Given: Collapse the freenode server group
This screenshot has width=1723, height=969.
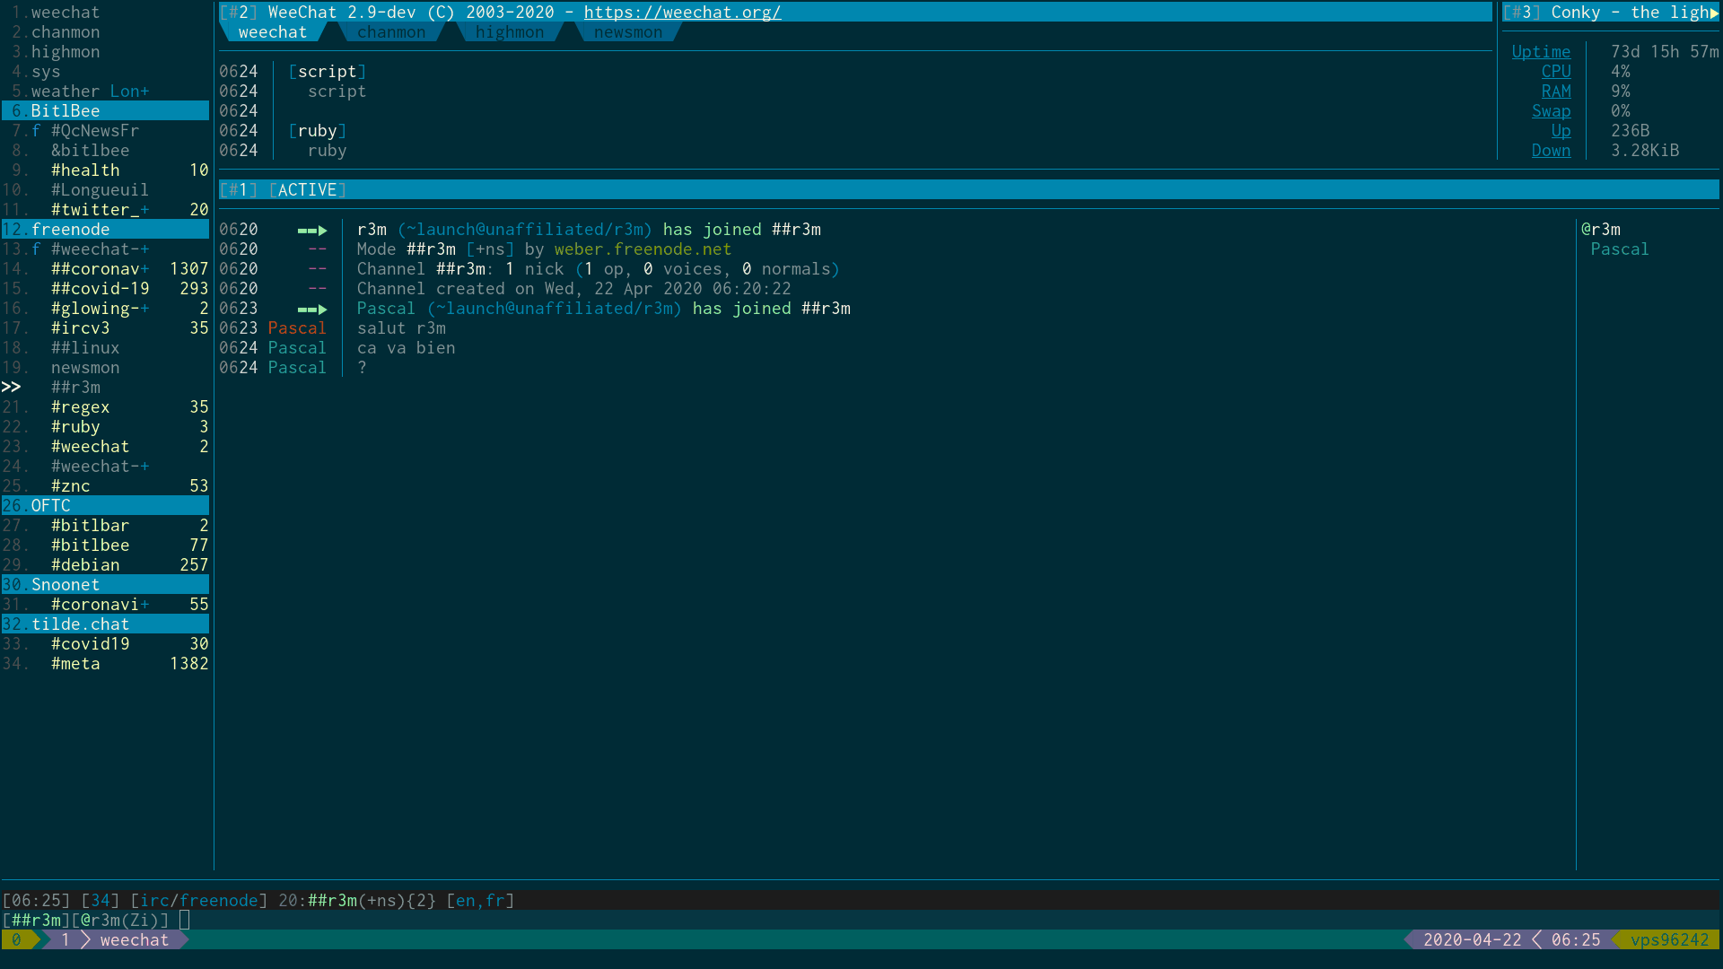Looking at the screenshot, I should point(70,230).
